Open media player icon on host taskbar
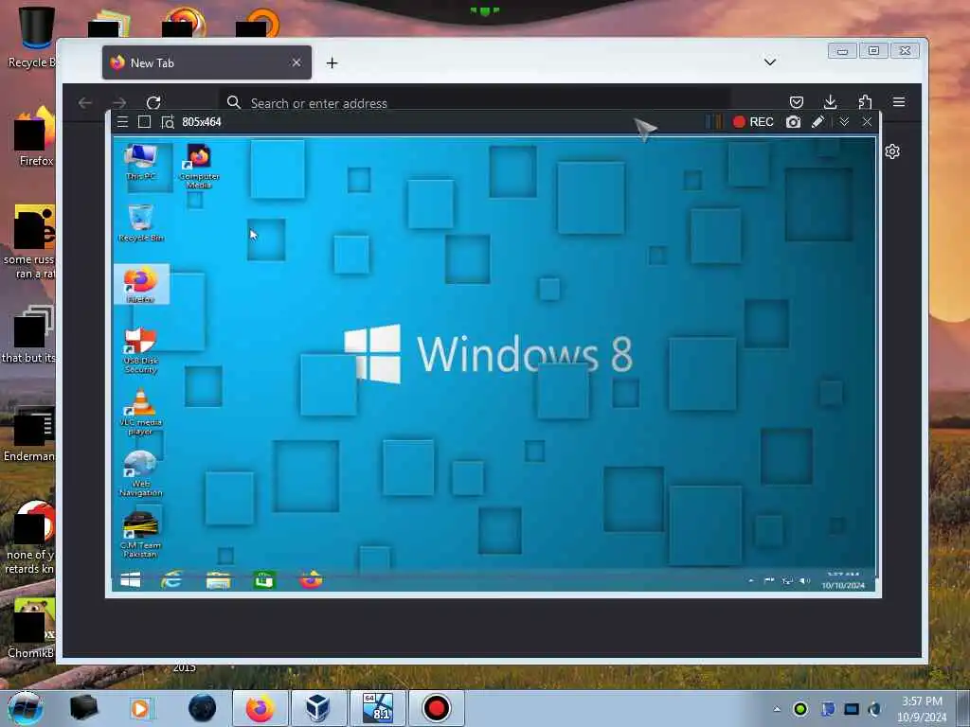The height and width of the screenshot is (727, 970). point(140,708)
